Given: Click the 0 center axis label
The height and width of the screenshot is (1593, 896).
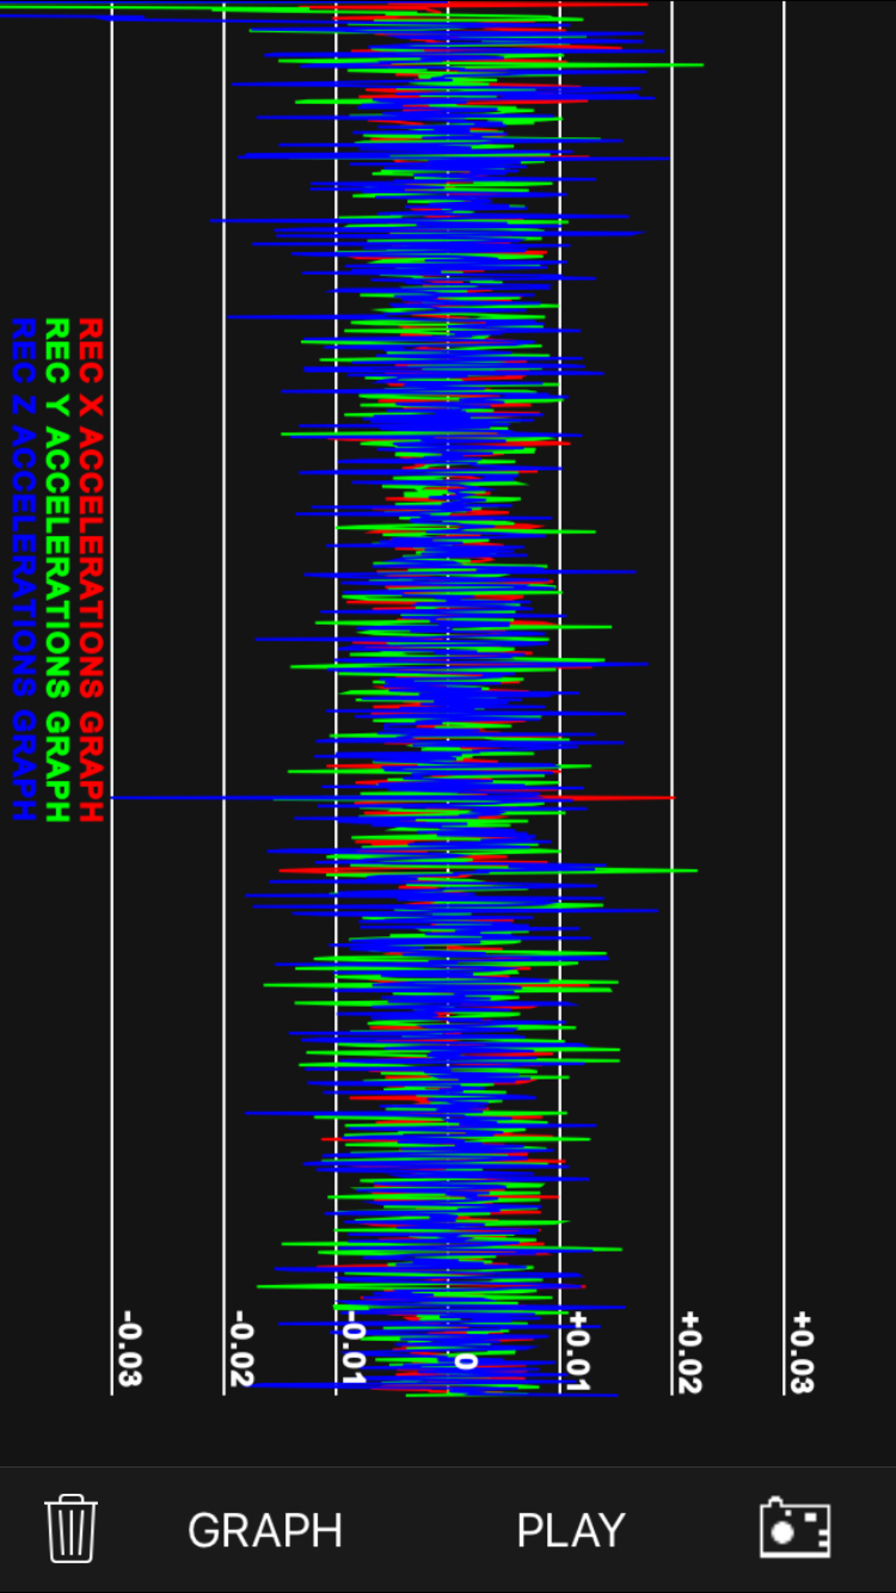Looking at the screenshot, I should 465,1361.
